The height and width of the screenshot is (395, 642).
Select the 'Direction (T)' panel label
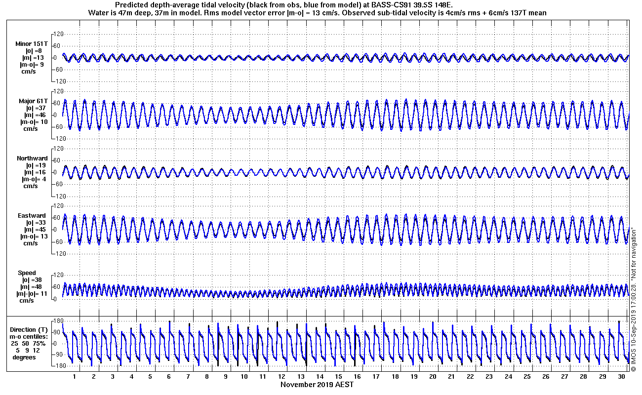pyautogui.click(x=30, y=330)
